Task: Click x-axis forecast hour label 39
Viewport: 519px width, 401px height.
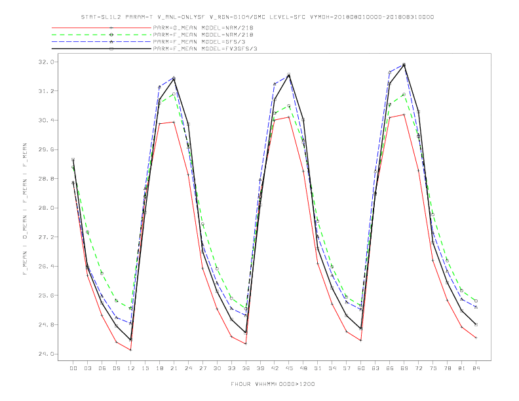Action: pos(260,368)
